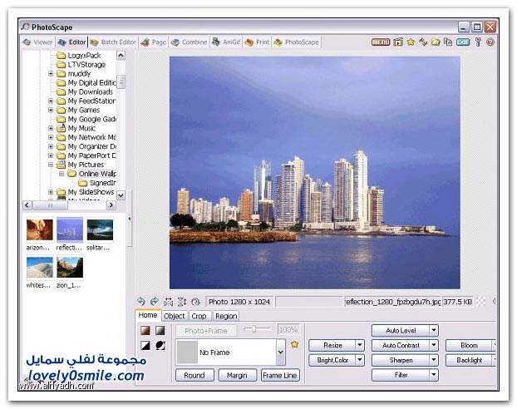517x409 pixels.
Task: Click the redo arrow icon
Action: [x=154, y=302]
